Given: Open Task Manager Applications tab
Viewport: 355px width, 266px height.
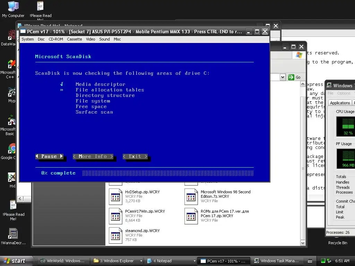Looking at the screenshot, I should tap(340, 103).
